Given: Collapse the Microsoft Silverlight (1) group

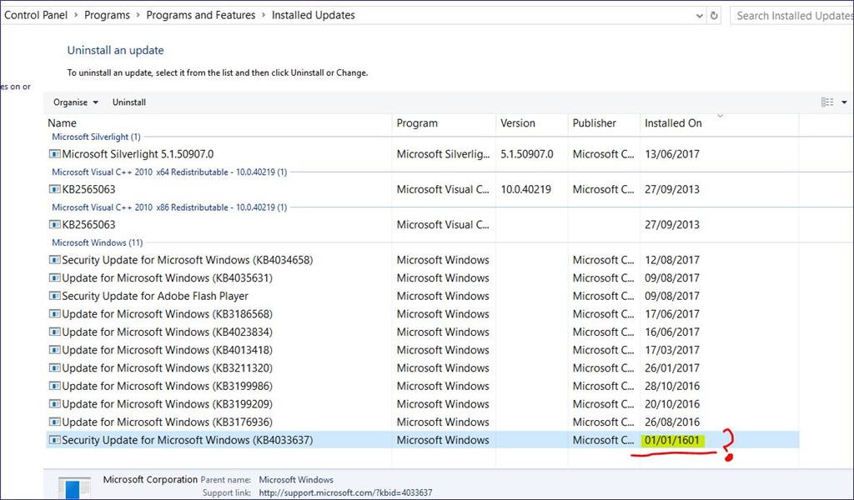Looking at the screenshot, I should coord(96,137).
